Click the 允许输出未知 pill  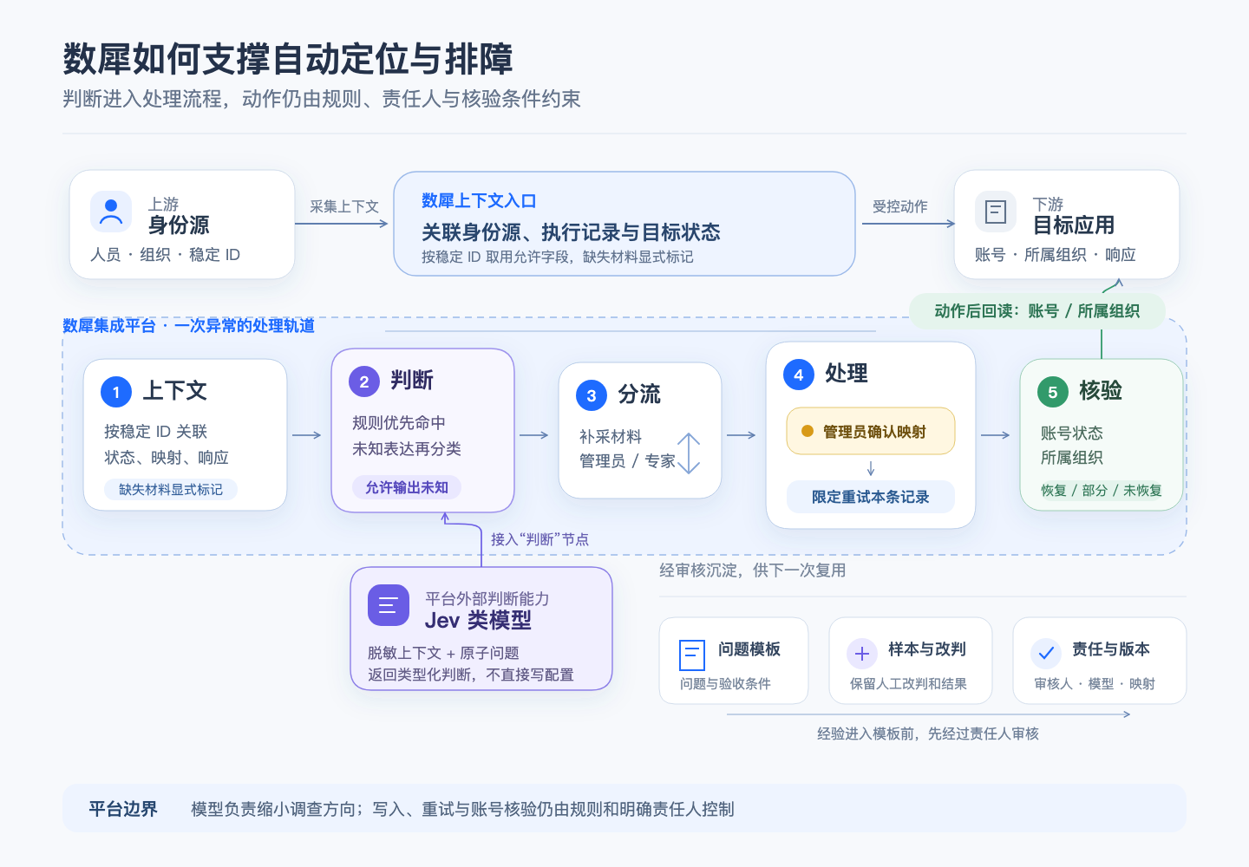click(x=407, y=487)
